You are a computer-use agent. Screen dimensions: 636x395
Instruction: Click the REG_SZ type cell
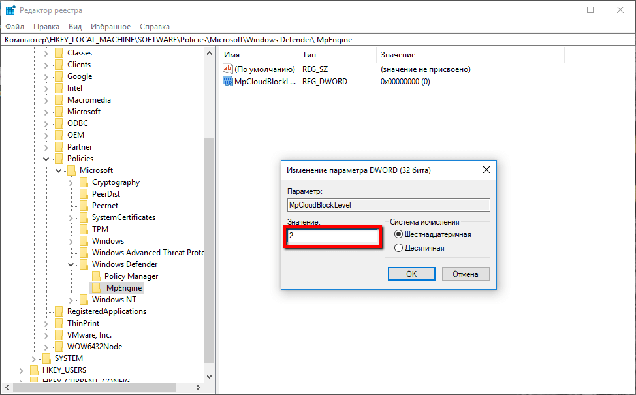coord(315,69)
